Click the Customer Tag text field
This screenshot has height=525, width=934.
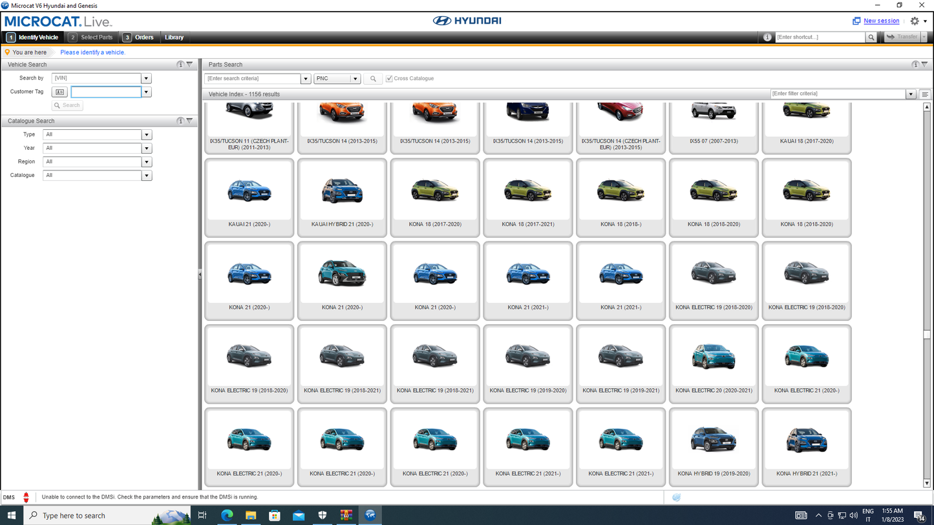(106, 92)
